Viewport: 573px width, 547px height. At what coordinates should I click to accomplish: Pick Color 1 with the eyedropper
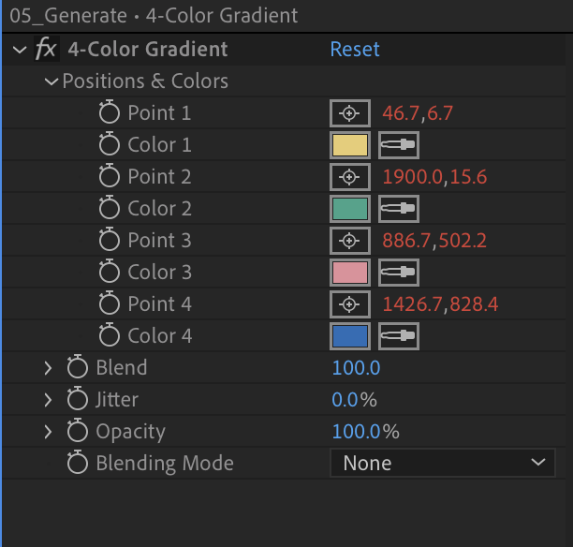398,145
